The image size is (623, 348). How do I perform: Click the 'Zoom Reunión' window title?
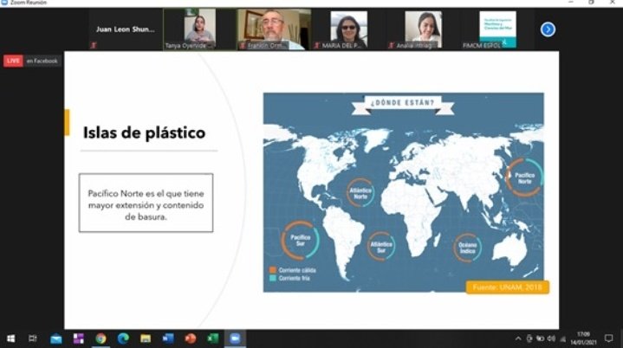coord(29,3)
